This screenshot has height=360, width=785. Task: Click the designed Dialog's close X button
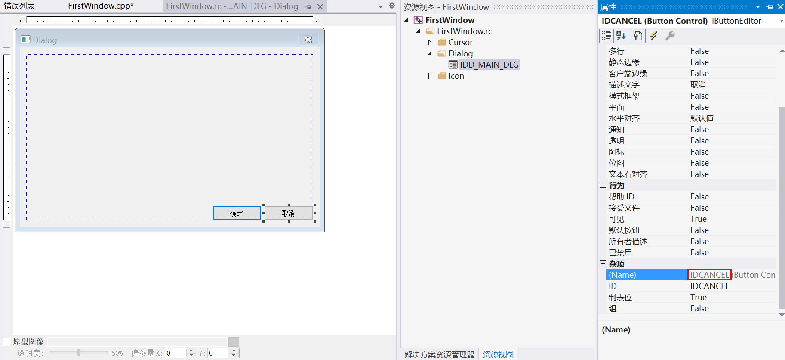click(308, 40)
